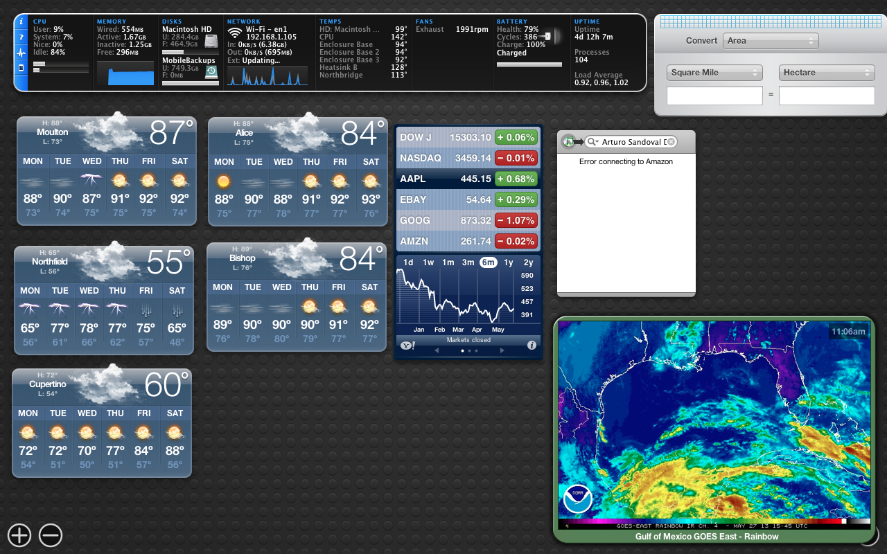Select 1d chart range

pos(408,262)
